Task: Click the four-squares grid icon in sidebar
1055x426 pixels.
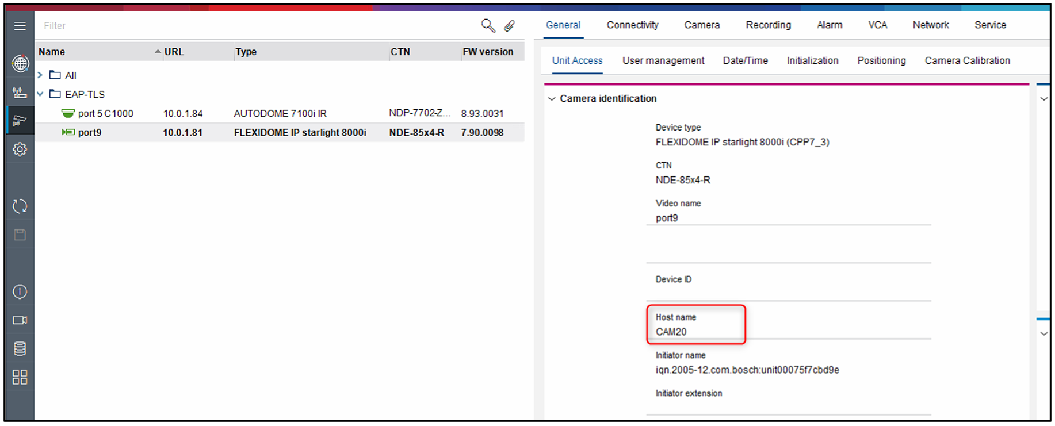Action: click(20, 377)
